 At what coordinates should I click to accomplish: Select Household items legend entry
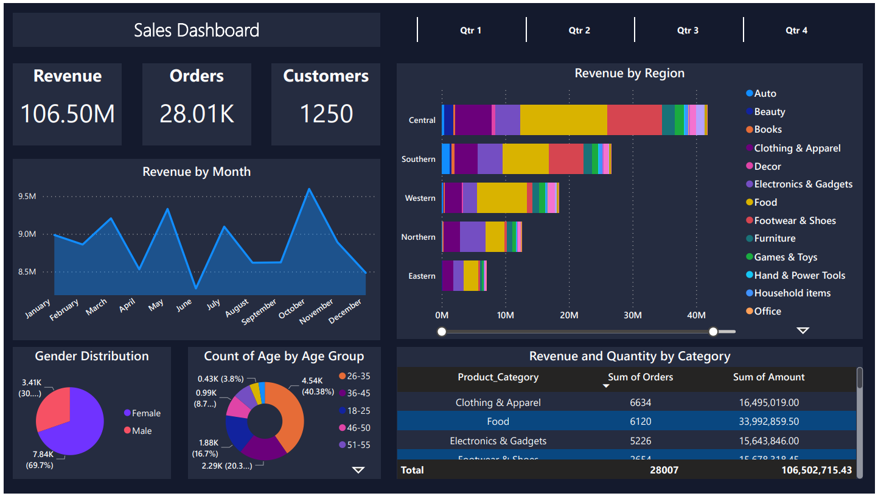coord(789,293)
